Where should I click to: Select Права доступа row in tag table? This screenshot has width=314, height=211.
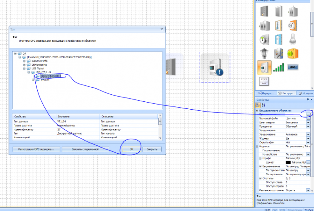[85, 125]
